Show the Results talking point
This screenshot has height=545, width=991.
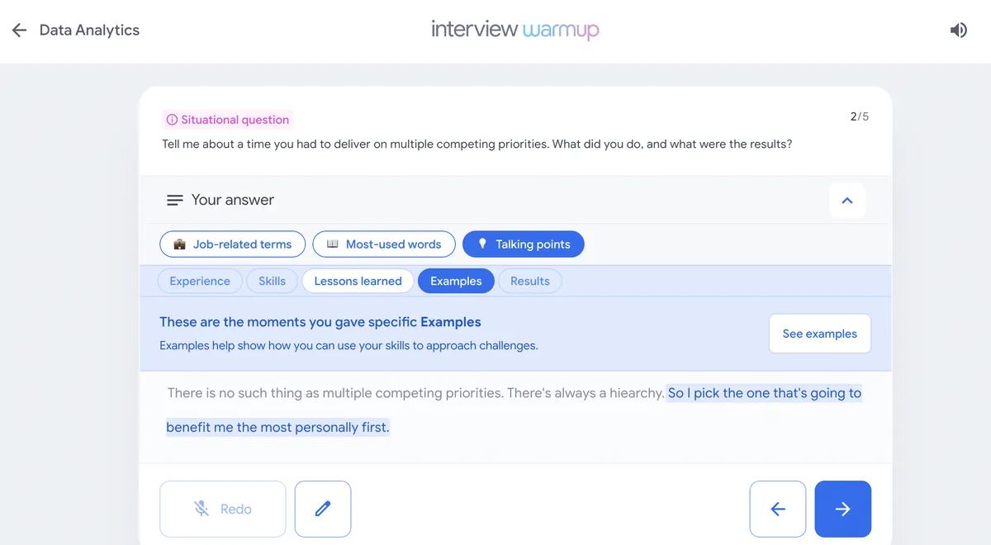tap(529, 281)
